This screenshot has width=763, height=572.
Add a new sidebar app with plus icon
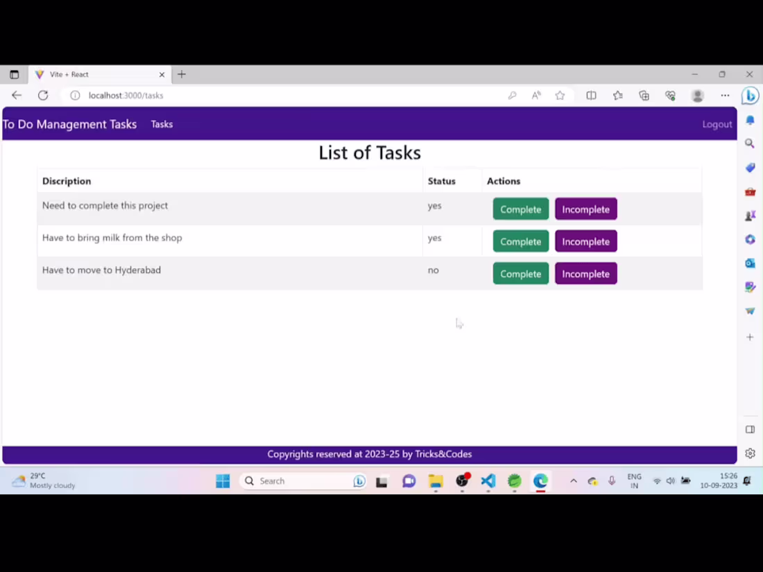[x=750, y=337]
